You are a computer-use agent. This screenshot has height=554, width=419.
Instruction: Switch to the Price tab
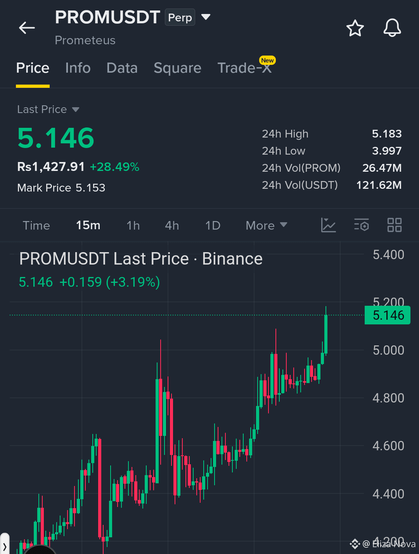tap(33, 68)
